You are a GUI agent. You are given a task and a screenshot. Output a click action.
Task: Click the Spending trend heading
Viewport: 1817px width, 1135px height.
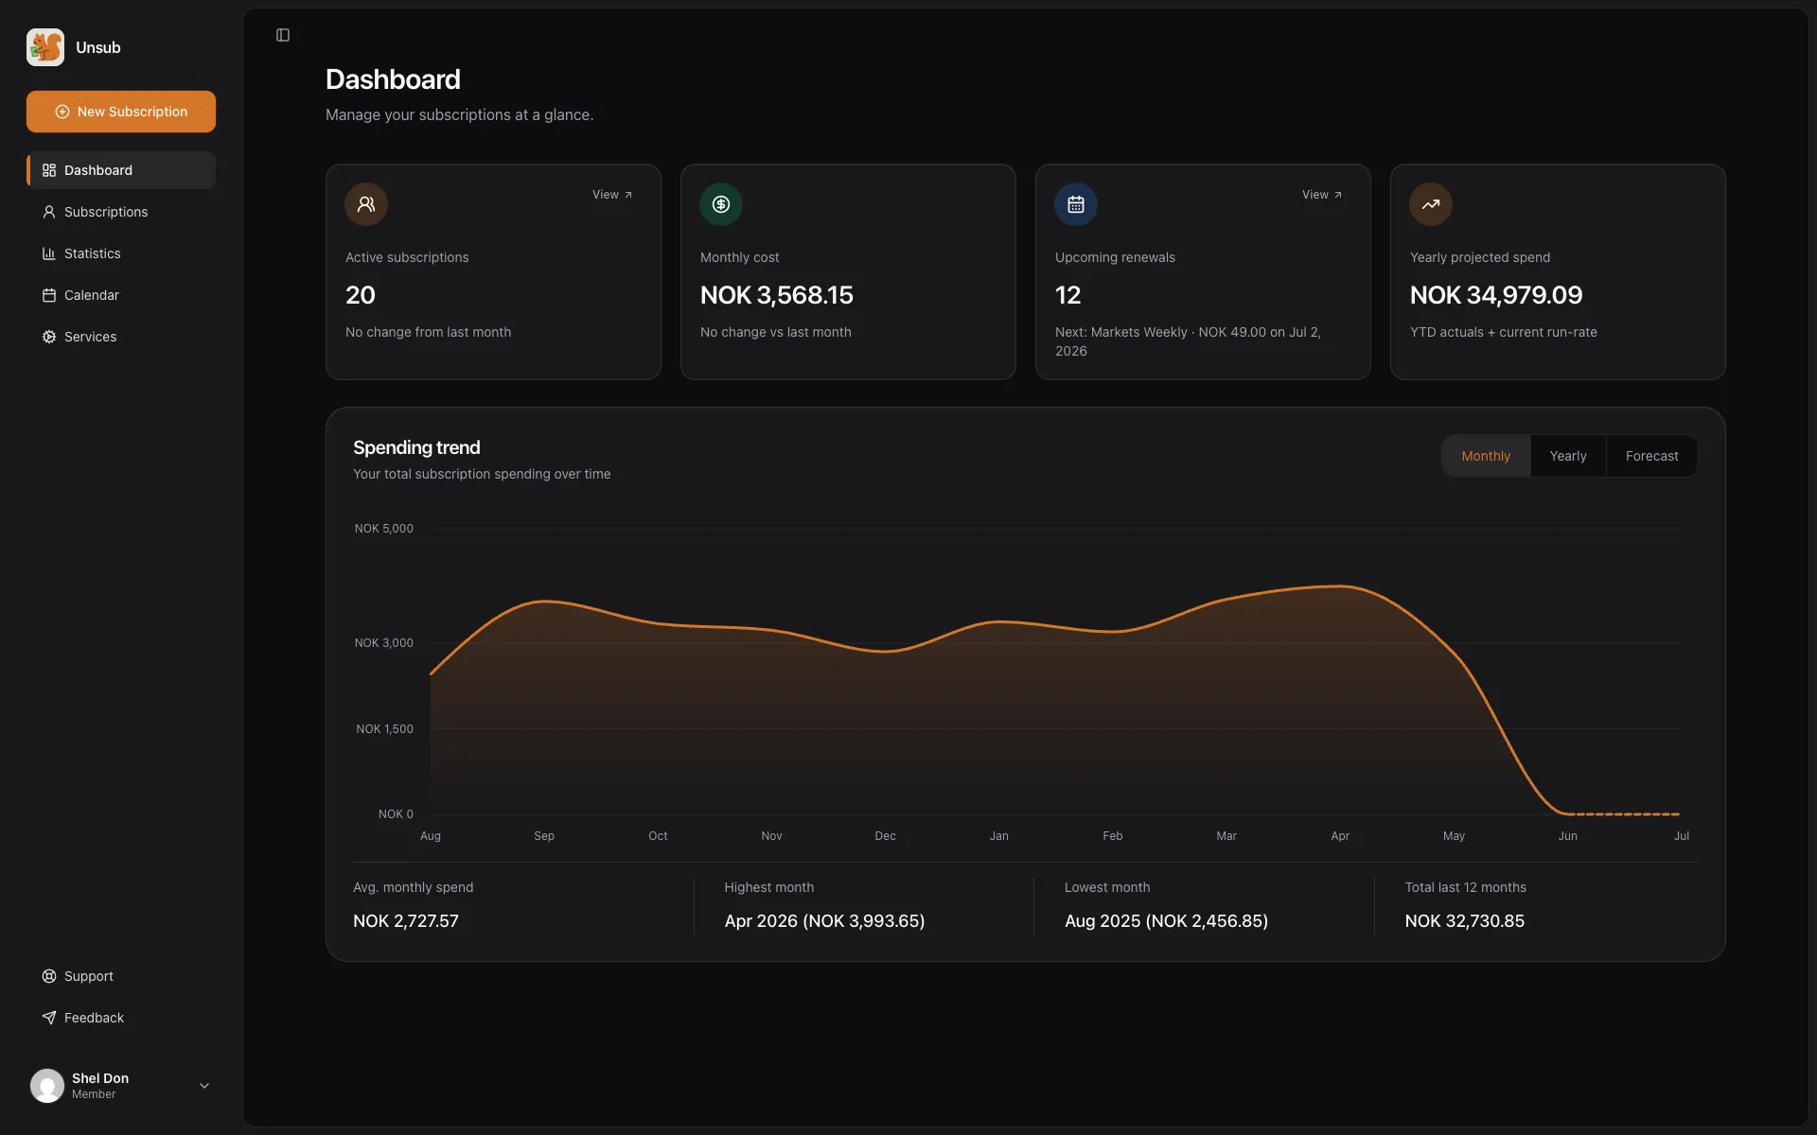click(416, 447)
